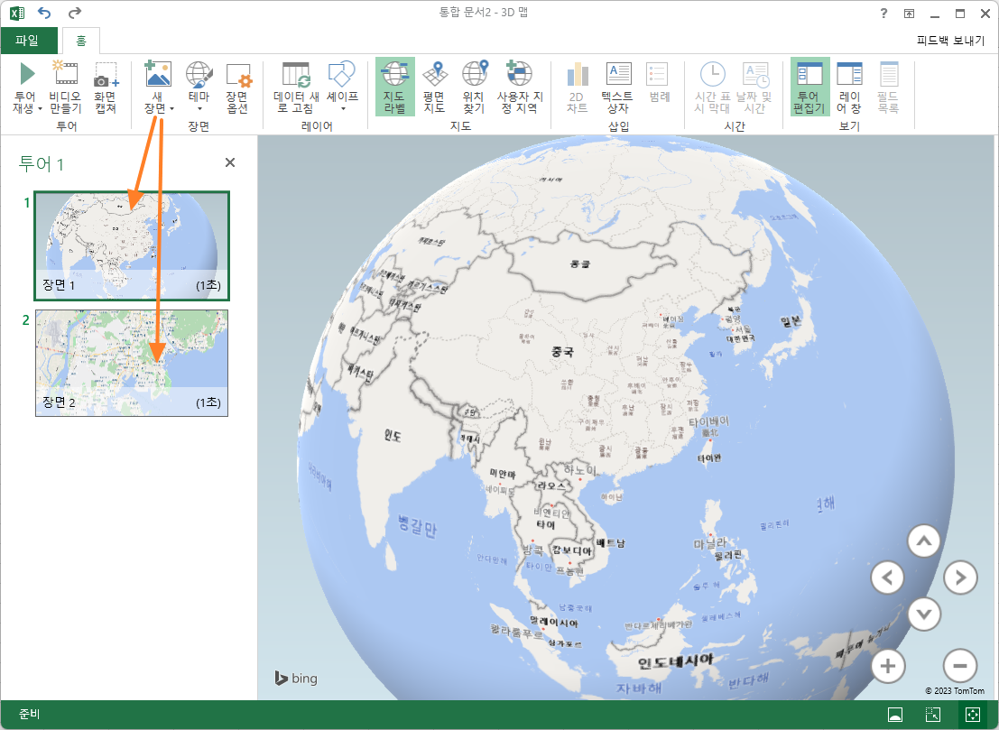Click the 벵갈만 sea label

point(418,526)
